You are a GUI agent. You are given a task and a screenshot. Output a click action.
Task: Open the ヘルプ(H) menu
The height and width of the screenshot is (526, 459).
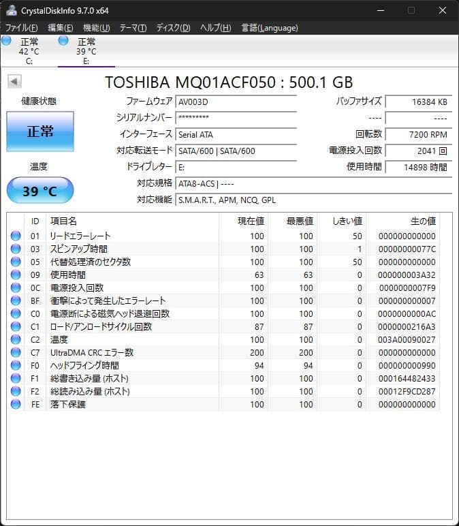[x=216, y=28]
